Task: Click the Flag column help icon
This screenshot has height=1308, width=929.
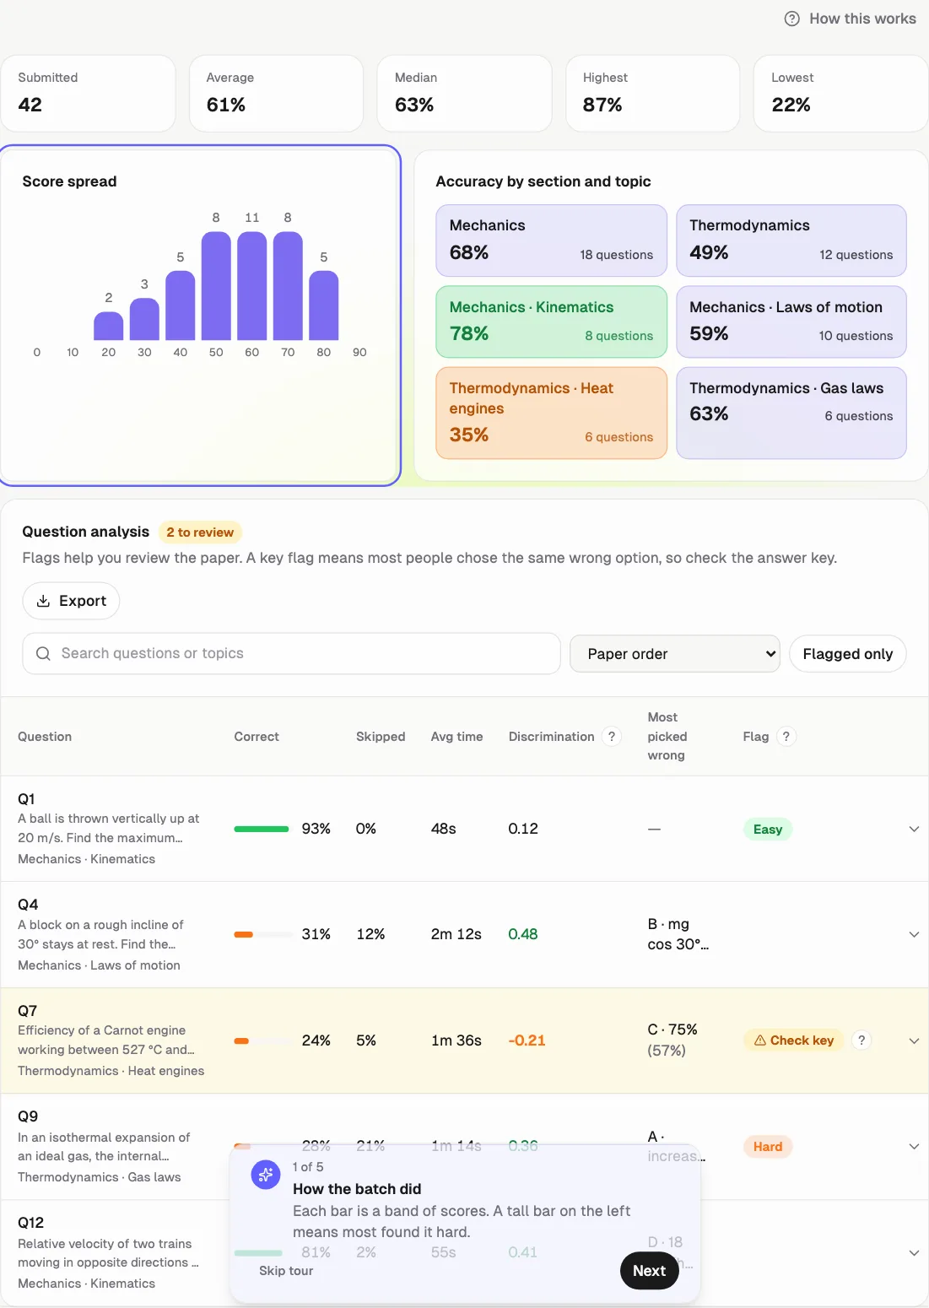Action: [786, 737]
